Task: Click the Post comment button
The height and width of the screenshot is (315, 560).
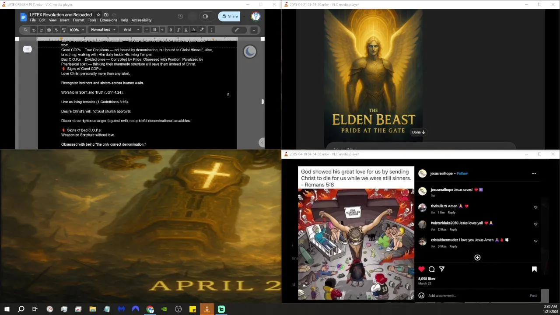Action: pyautogui.click(x=533, y=296)
